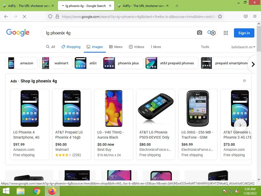This screenshot has width=261, height=196.
Task: Switch to the Videos tab
Action: (137, 47)
